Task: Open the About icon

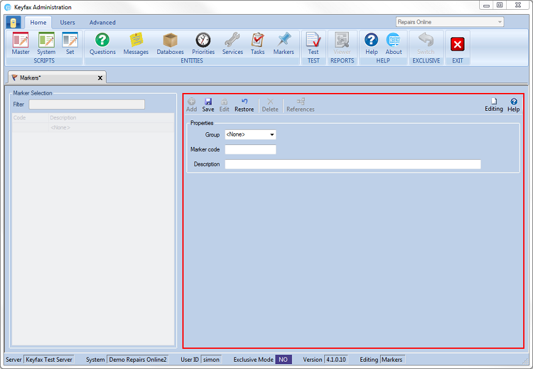Action: pos(393,43)
